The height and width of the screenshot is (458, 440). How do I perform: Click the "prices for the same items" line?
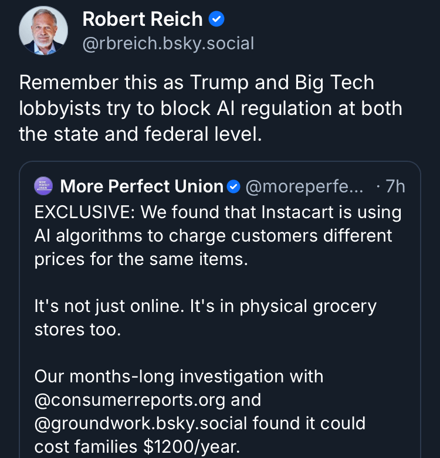pos(141,259)
